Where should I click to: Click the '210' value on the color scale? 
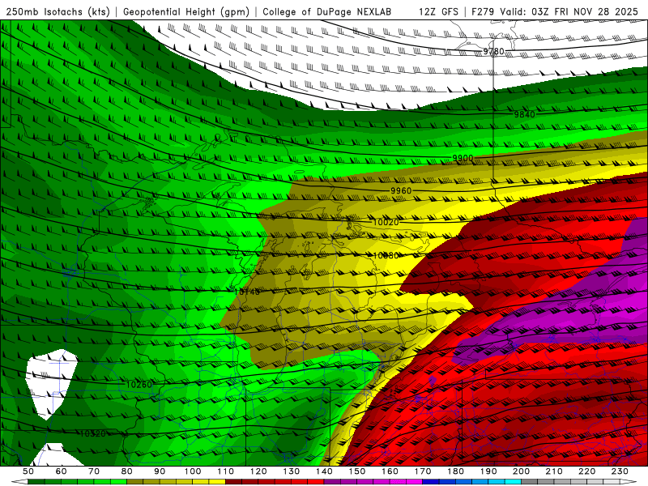point(554,471)
